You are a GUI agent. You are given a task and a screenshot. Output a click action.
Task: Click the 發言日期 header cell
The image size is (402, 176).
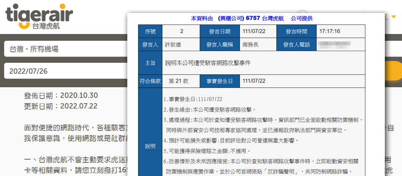220,31
